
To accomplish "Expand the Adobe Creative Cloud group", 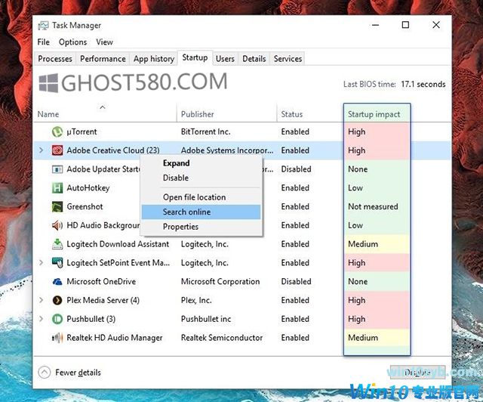I will tap(42, 150).
